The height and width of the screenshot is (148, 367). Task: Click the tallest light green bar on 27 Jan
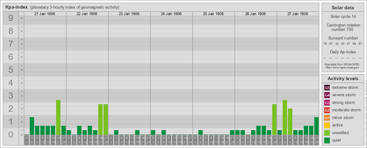coord(285,117)
